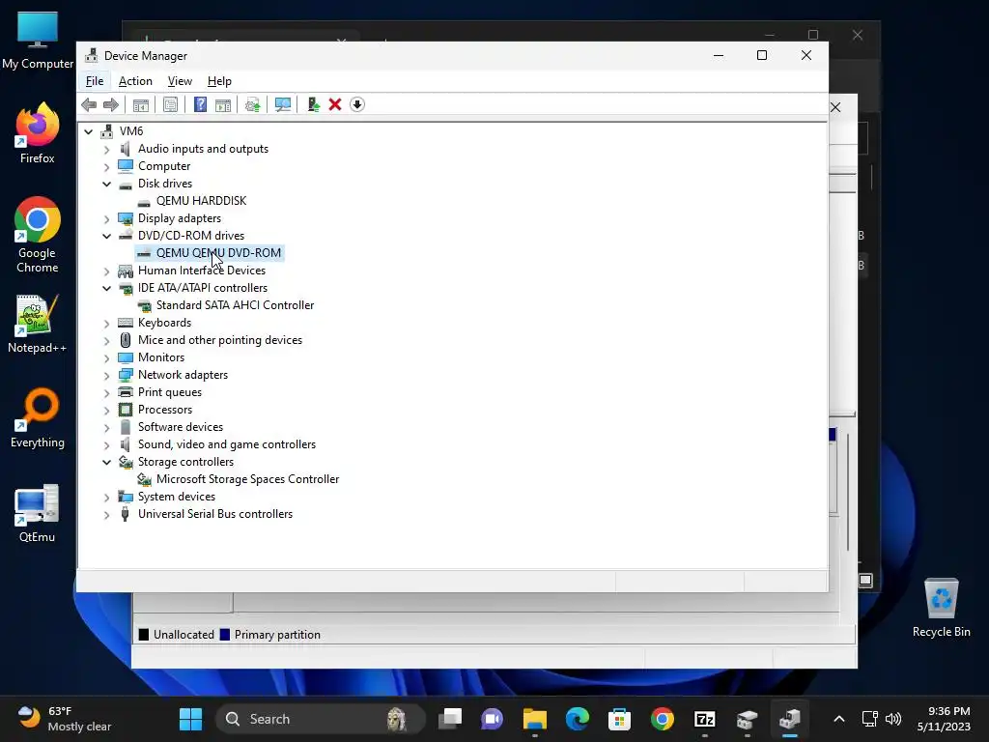Open the clock showing 9:36 PM

coord(944,719)
